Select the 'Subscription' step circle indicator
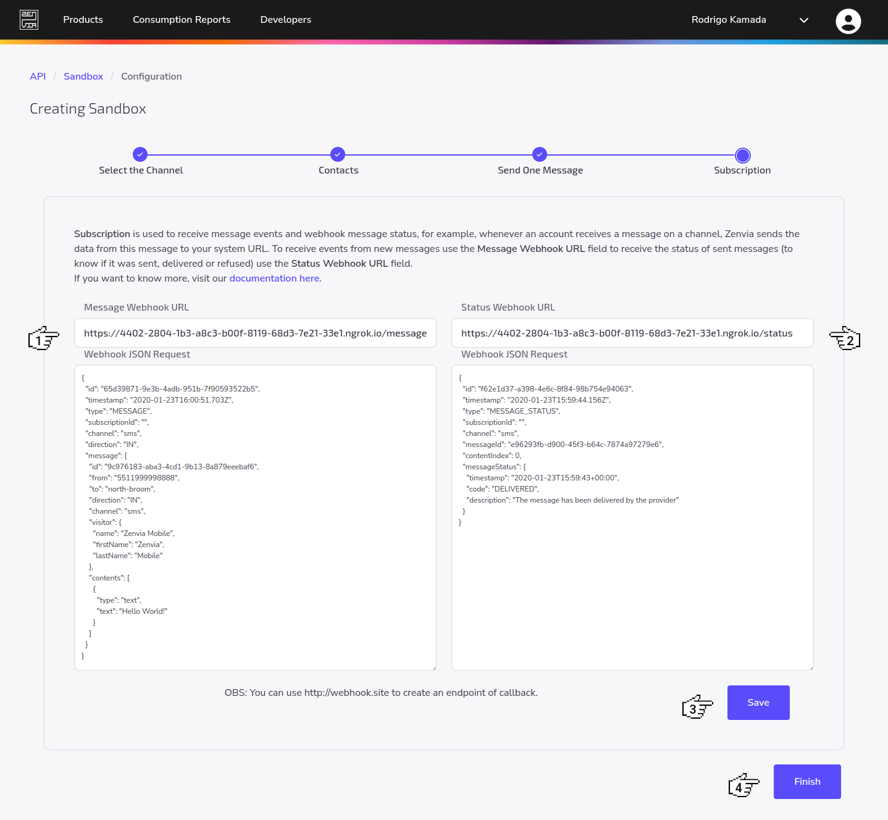 click(x=742, y=156)
